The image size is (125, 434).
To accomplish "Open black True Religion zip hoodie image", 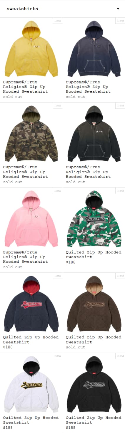I will tap(94, 134).
